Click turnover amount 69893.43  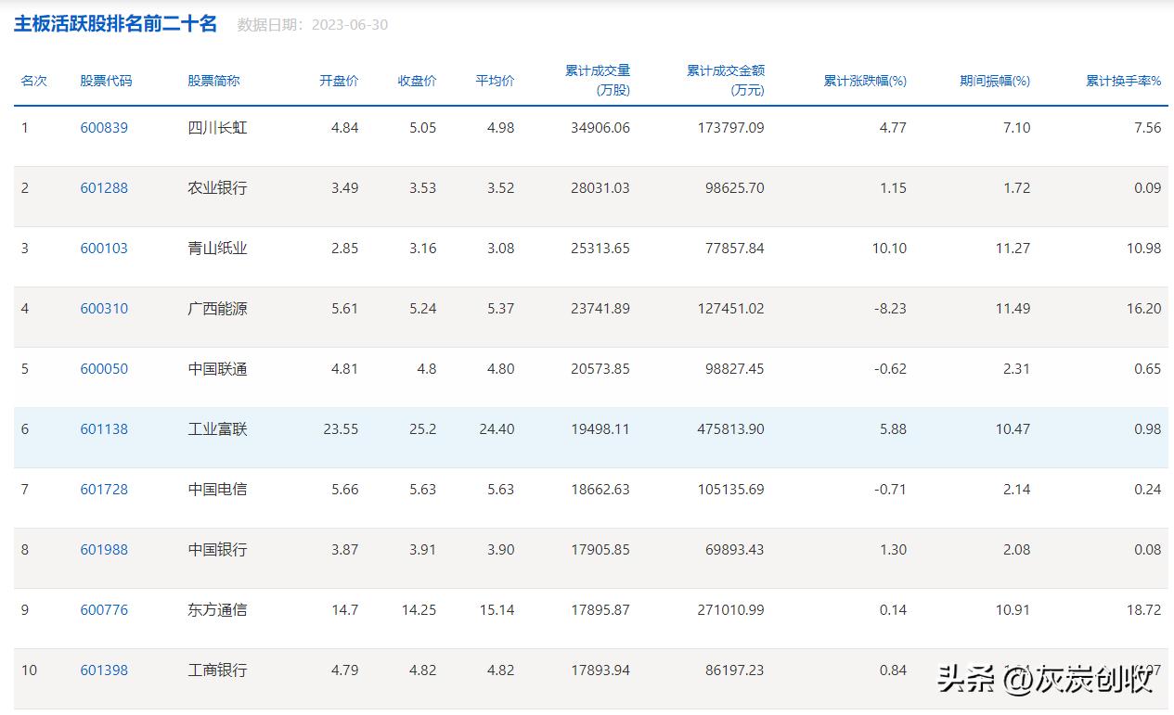[x=735, y=550]
